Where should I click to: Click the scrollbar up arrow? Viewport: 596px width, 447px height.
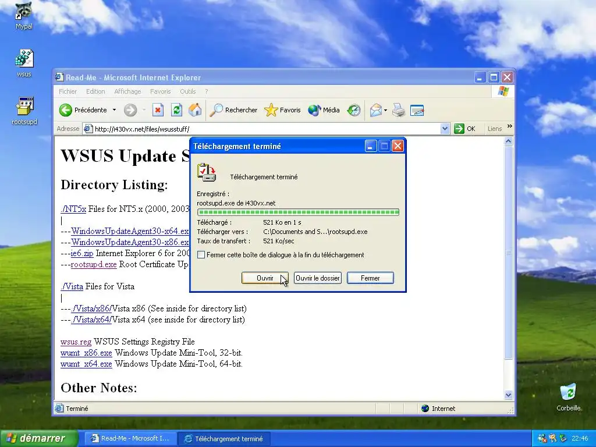tap(509, 141)
